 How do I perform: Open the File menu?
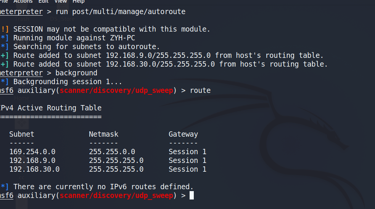(x=3, y=2)
